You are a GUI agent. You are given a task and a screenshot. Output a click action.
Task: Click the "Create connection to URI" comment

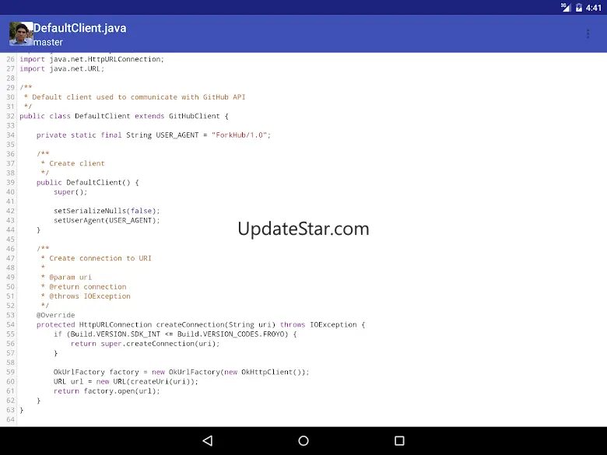point(96,258)
